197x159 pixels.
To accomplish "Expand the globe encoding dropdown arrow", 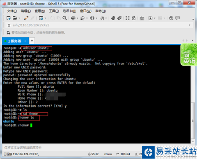I will [96, 18].
